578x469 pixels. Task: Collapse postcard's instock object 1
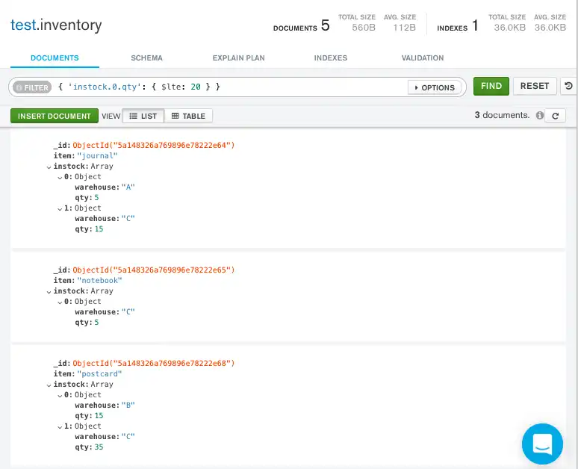pos(60,426)
